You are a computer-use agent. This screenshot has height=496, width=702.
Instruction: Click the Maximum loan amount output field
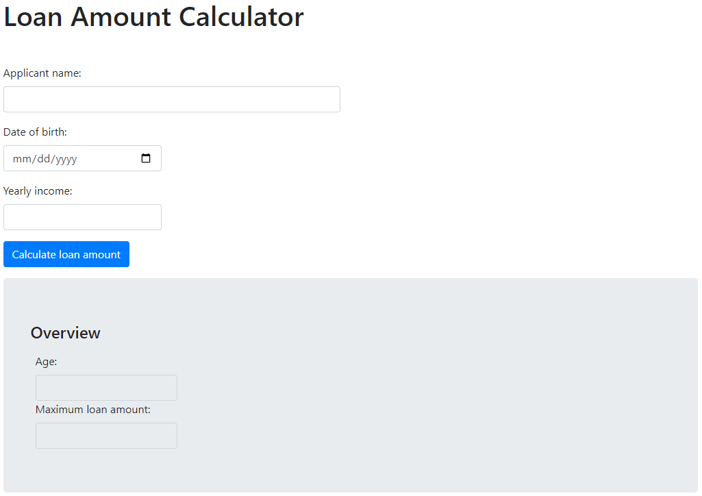[x=106, y=436]
